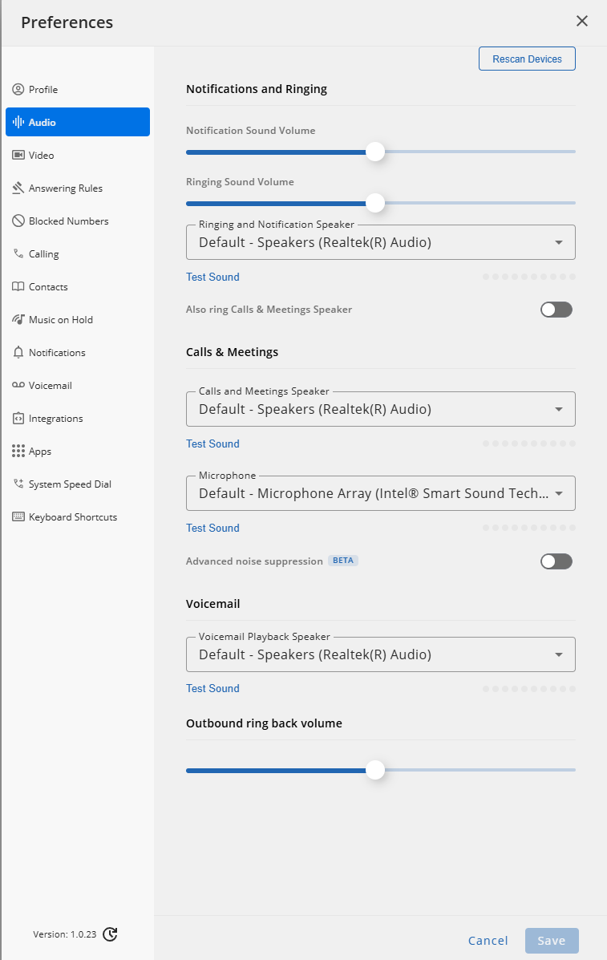The height and width of the screenshot is (960, 607).
Task: Click Notification Sound Volume slider handle
Action: (x=375, y=152)
